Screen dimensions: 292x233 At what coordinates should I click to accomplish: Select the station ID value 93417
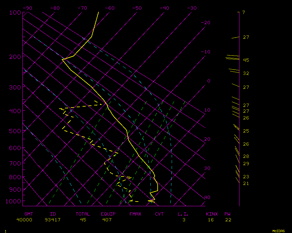[53, 220]
